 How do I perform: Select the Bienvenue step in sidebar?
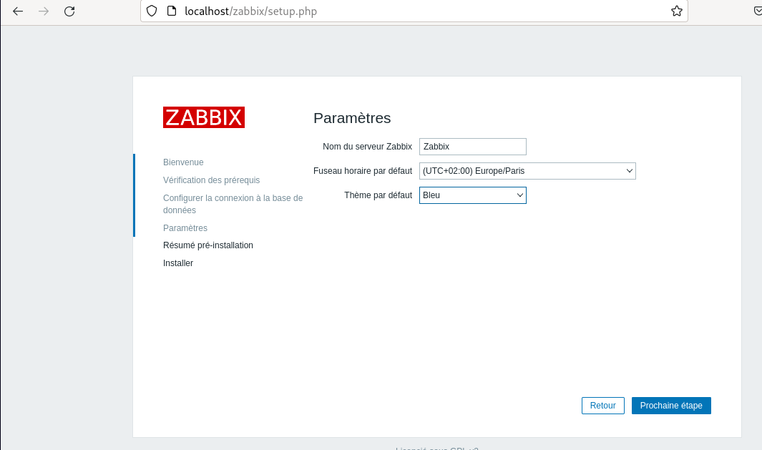tap(183, 162)
